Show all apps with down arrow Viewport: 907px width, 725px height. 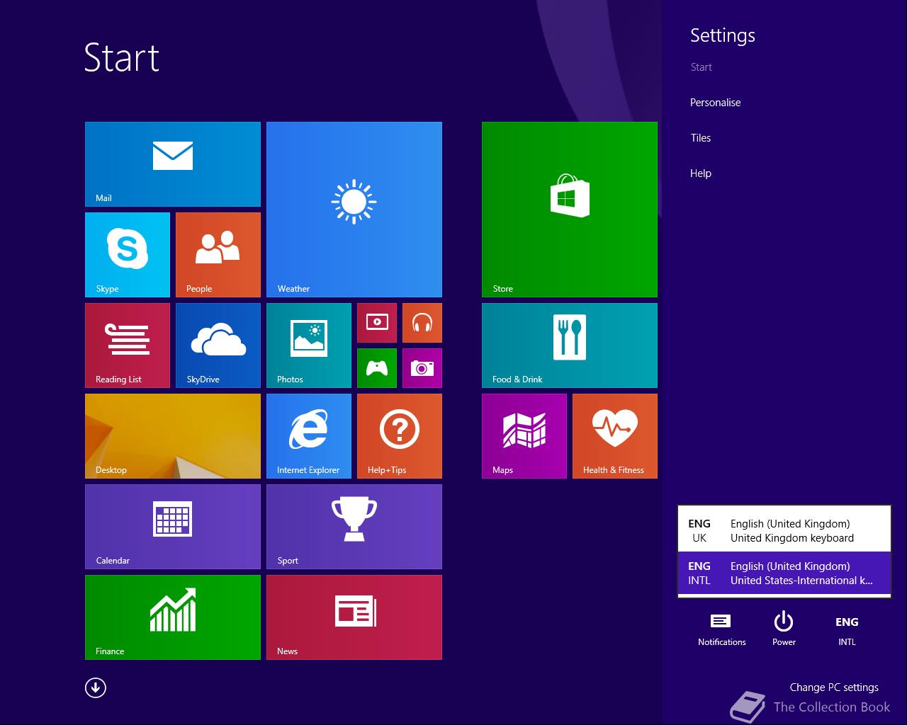(x=96, y=687)
